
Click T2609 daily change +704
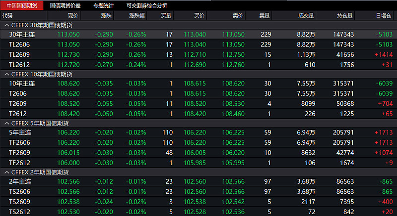click(385, 104)
